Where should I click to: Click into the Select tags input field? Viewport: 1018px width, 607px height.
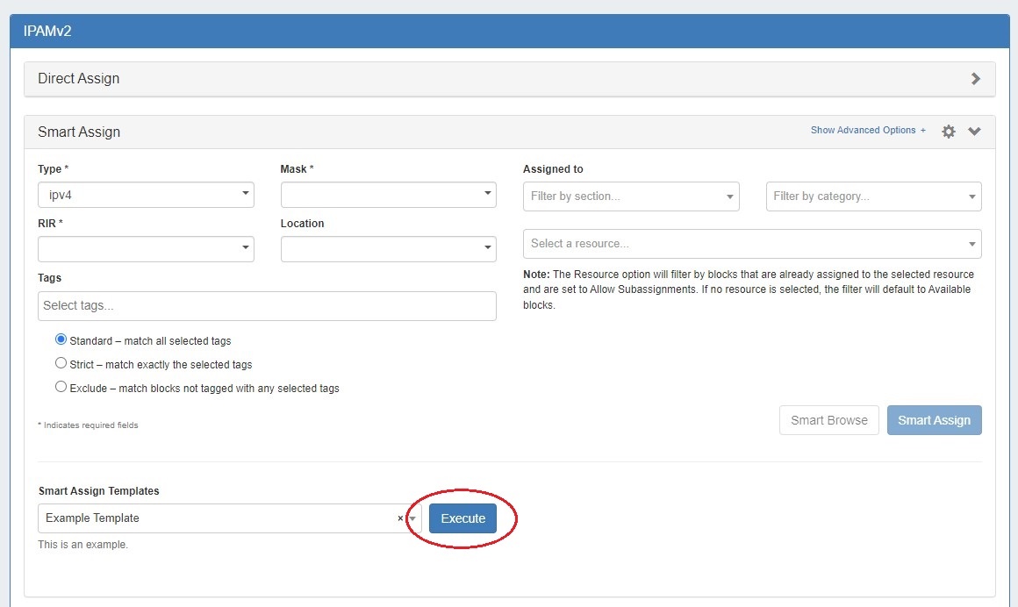267,306
